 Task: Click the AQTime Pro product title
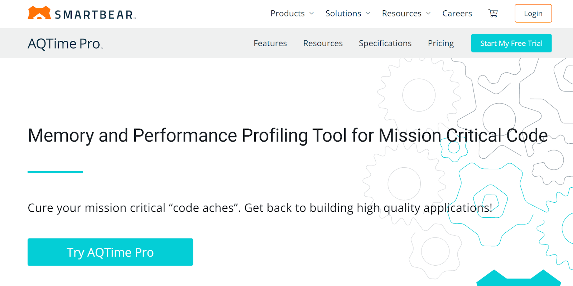coord(64,44)
